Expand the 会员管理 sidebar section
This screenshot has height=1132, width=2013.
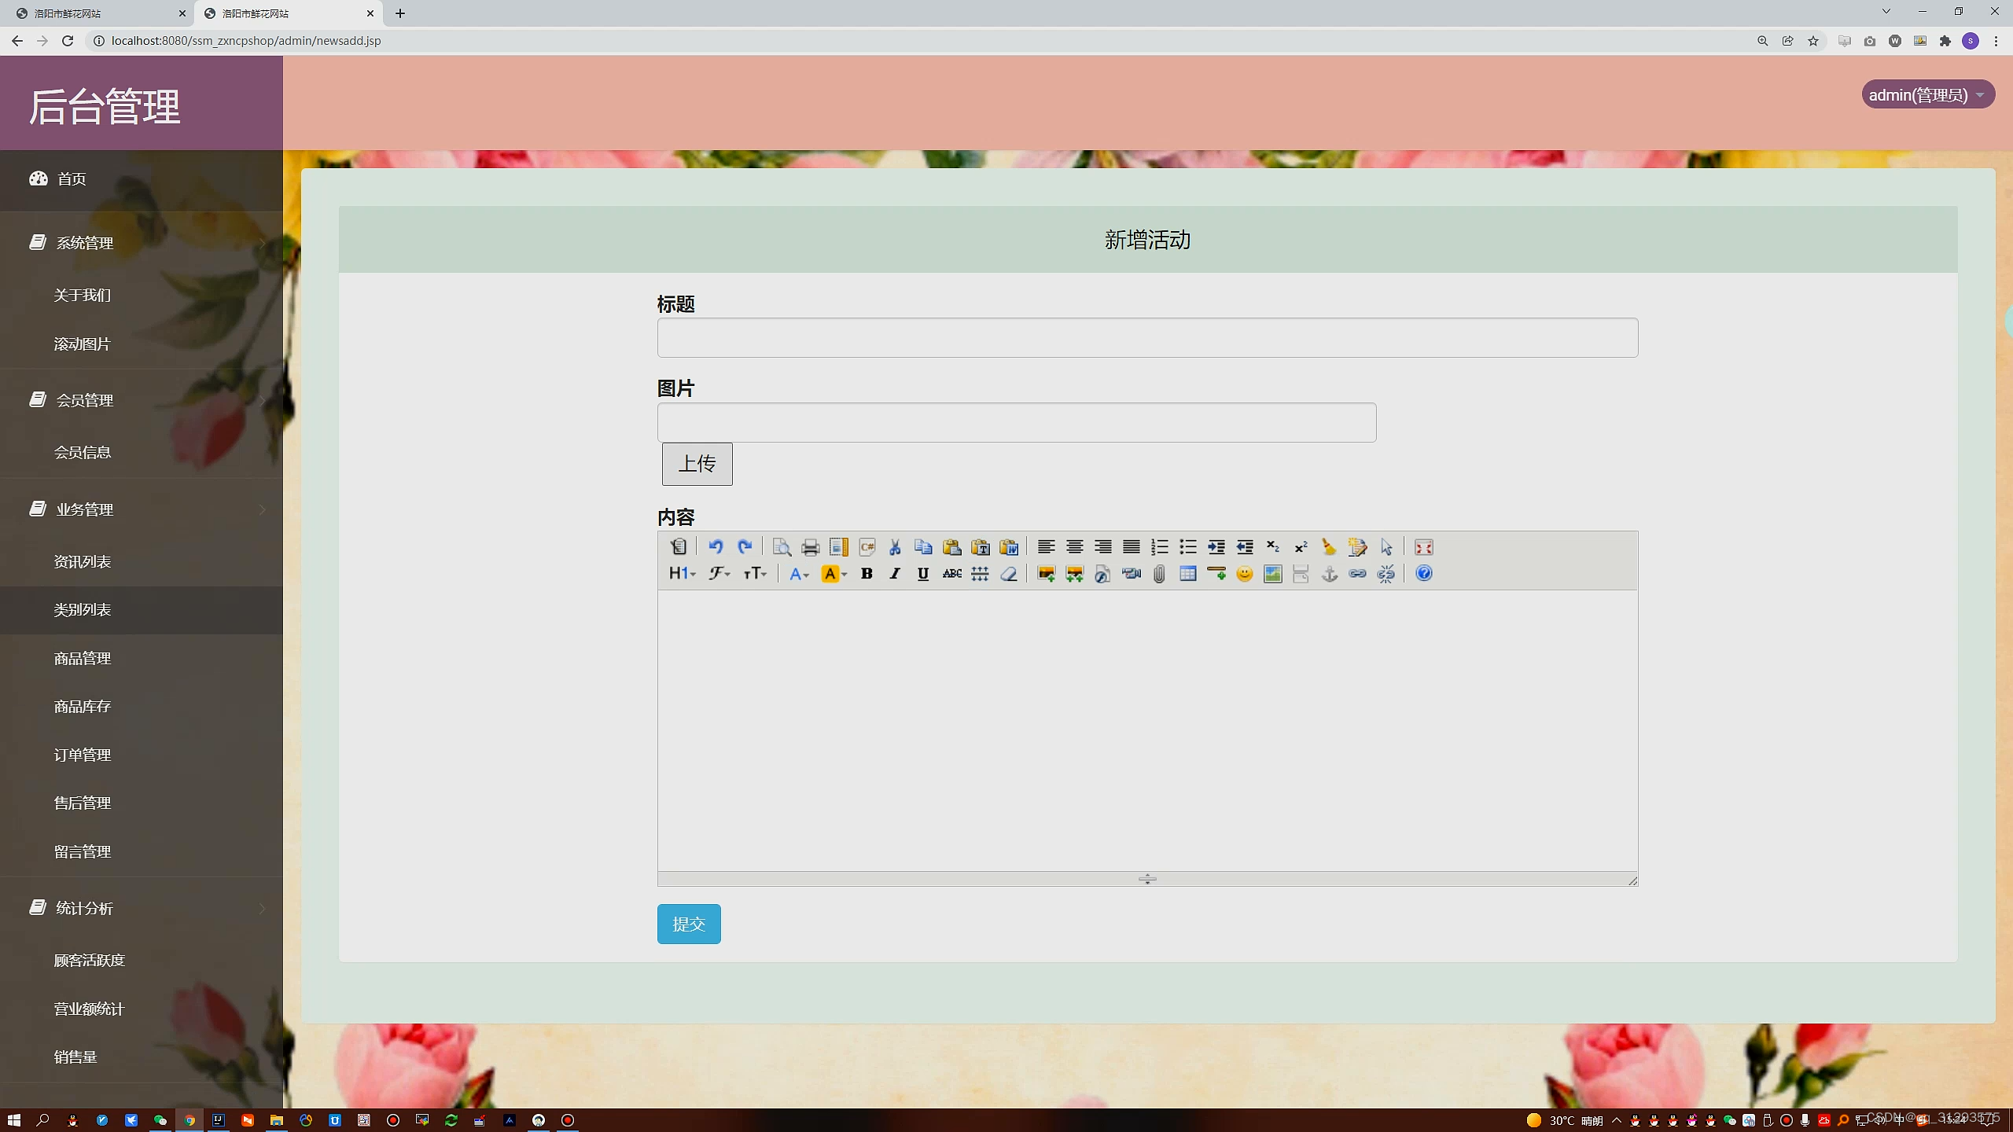142,400
